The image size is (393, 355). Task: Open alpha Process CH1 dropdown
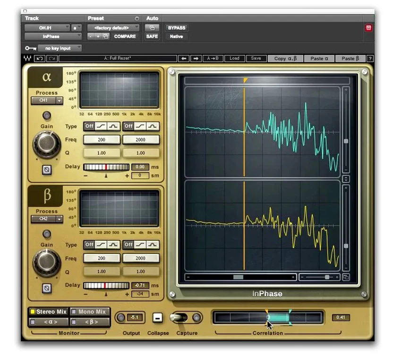[x=47, y=101]
